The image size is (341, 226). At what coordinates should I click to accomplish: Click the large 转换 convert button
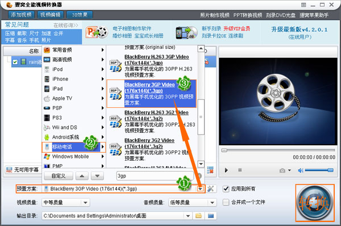tap(315, 203)
